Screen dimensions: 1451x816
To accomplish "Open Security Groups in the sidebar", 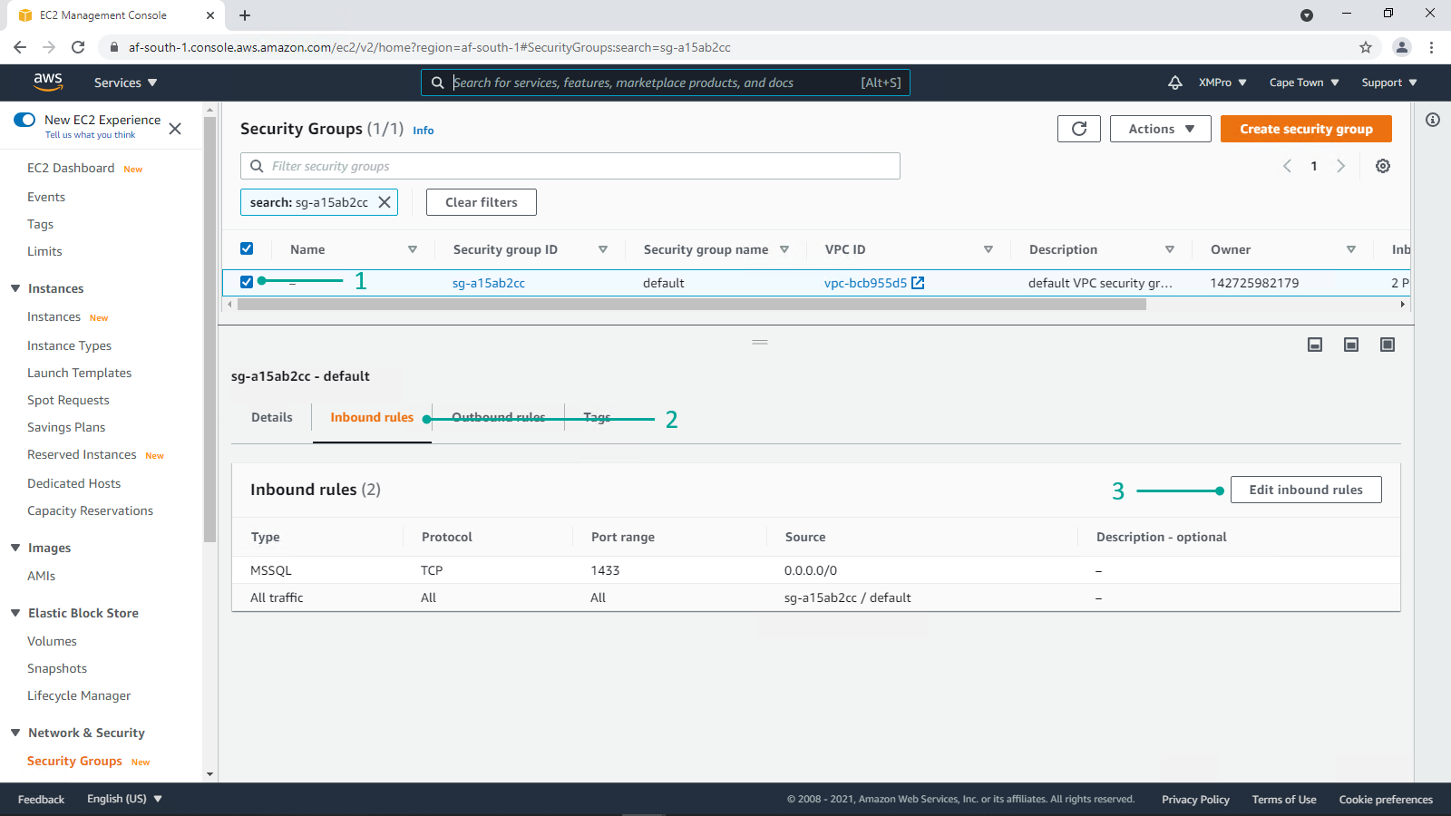I will (x=74, y=761).
